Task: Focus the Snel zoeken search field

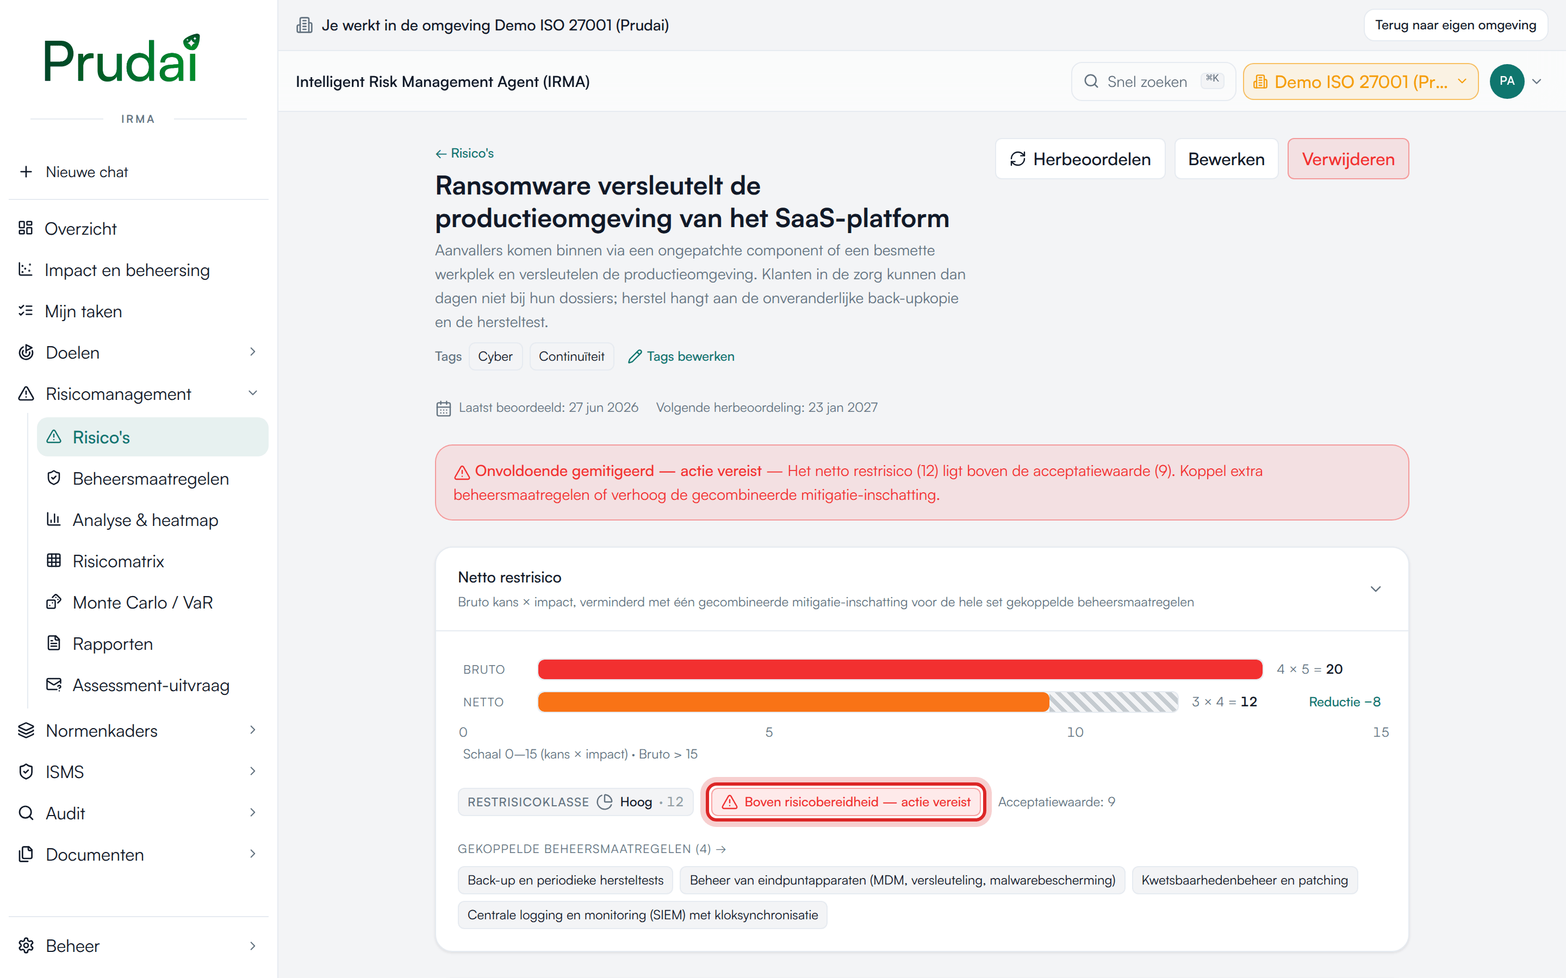Action: tap(1153, 81)
